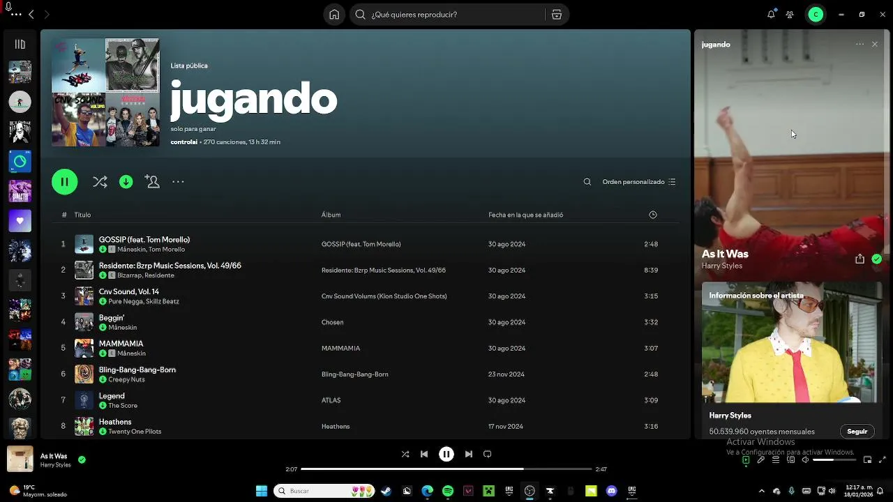Open Creepy Nuts artist link
Screen dimensions: 893x502
pyautogui.click(x=126, y=379)
